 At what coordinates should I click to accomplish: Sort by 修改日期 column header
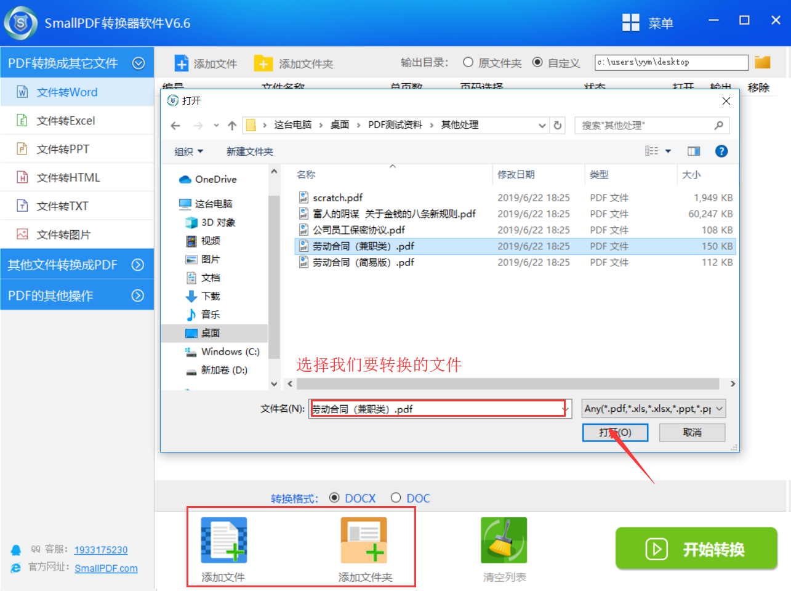(516, 175)
